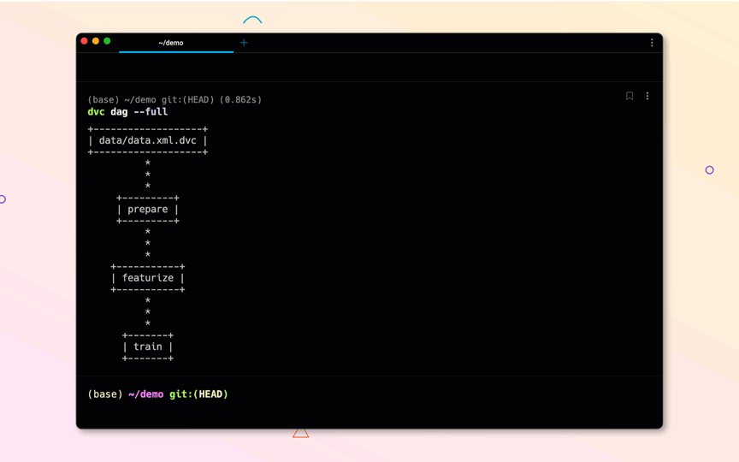The image size is (739, 462).
Task: Select the block header '(base) ~/demo git:(HEAD) (0.862s)'
Action: click(x=174, y=100)
